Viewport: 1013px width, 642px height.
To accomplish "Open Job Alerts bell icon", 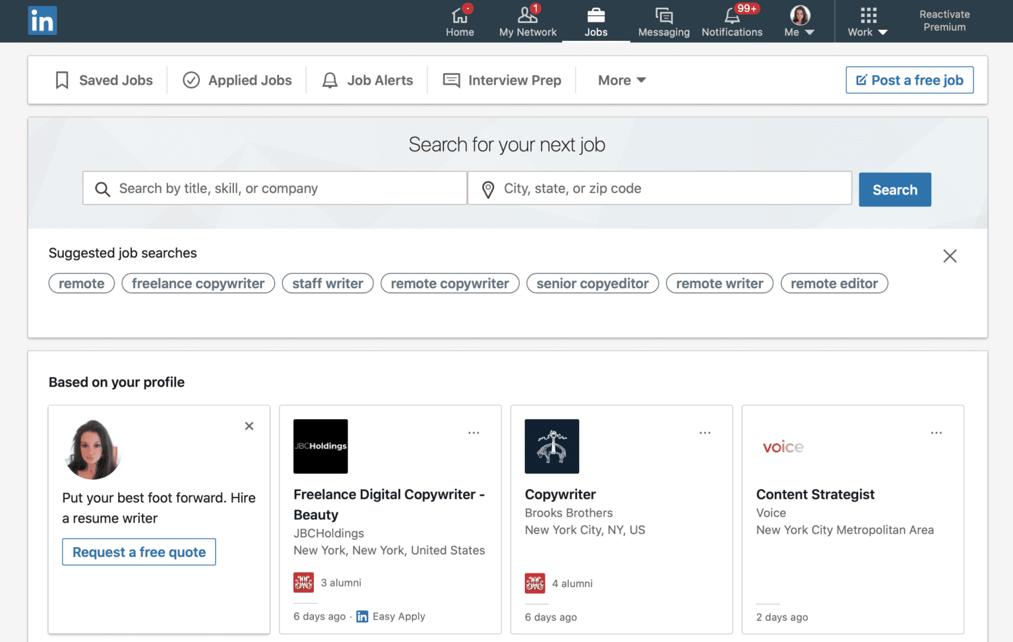I will (330, 80).
